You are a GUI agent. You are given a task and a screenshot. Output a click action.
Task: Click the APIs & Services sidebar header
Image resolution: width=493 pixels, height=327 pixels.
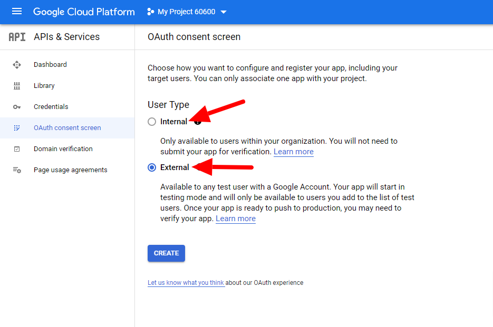pyautogui.click(x=66, y=37)
